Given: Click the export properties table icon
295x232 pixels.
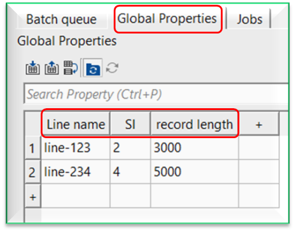Looking at the screenshot, I should click(x=51, y=68).
